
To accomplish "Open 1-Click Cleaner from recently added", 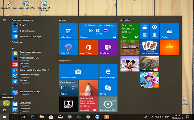I will pos(33,31).
